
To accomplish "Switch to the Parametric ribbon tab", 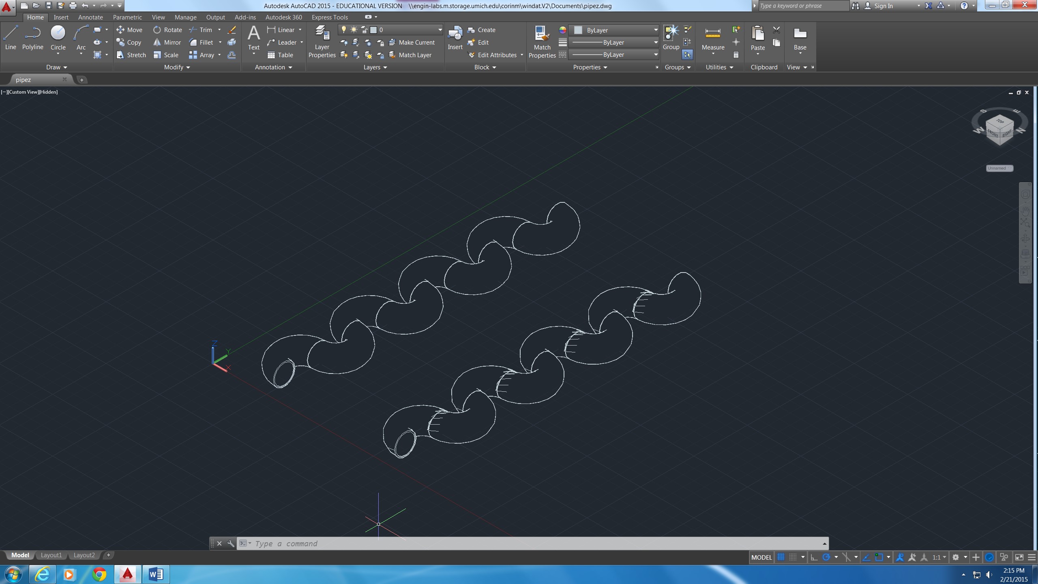I will tap(127, 17).
